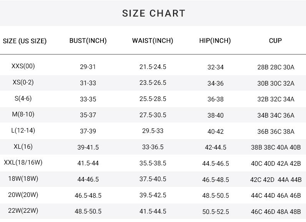Select the XXL(18/16W) size label
This screenshot has height=222, width=306.
[x=23, y=162]
